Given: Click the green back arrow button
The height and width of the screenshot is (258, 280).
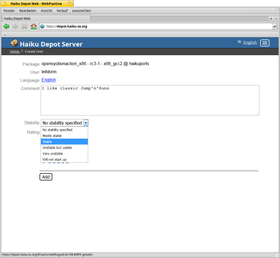Looking at the screenshot, I should click(6, 27).
